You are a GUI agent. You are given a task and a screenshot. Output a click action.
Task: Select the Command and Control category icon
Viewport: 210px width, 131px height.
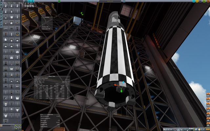(1, 12)
